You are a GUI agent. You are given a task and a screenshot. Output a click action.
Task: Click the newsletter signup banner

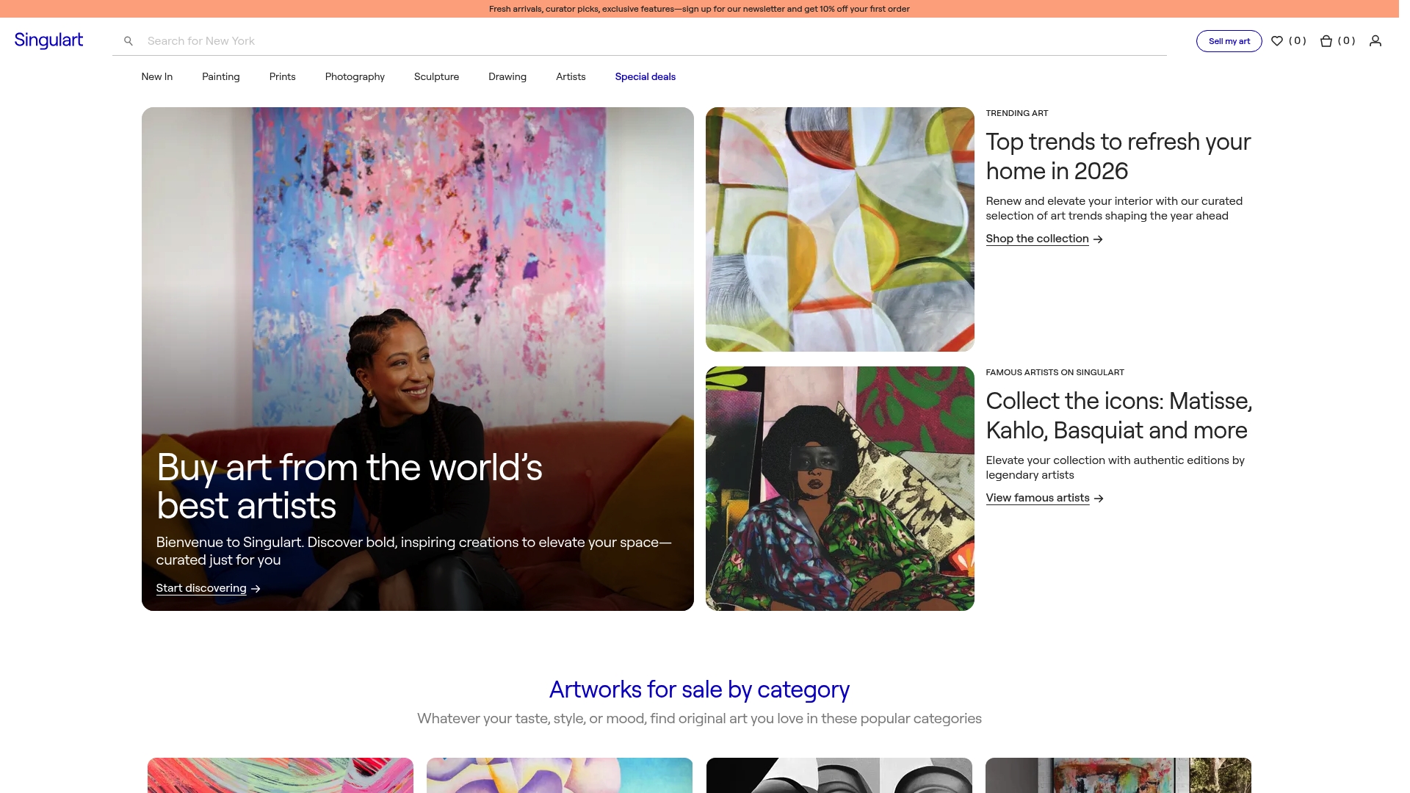coord(699,9)
